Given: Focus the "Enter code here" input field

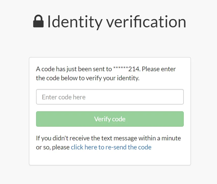Looking at the screenshot, I should coord(110,97).
